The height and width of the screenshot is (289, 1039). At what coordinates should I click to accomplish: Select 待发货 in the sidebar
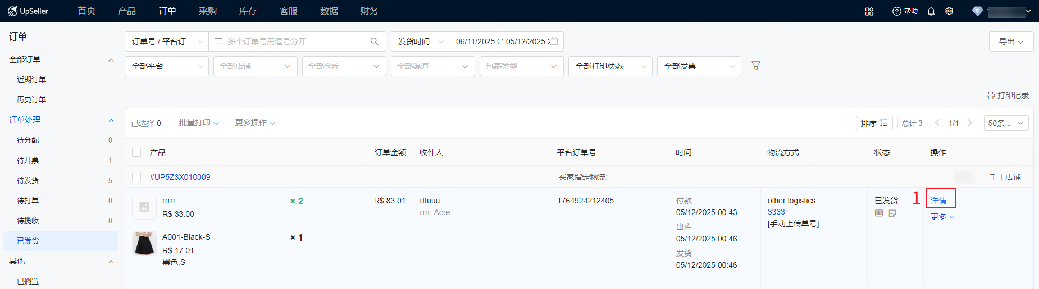[x=28, y=180]
